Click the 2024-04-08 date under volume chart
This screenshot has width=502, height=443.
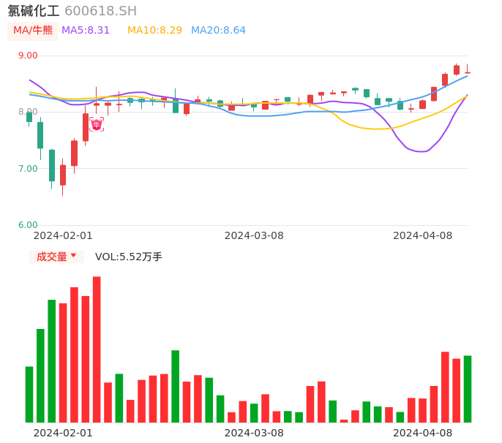coord(423,433)
